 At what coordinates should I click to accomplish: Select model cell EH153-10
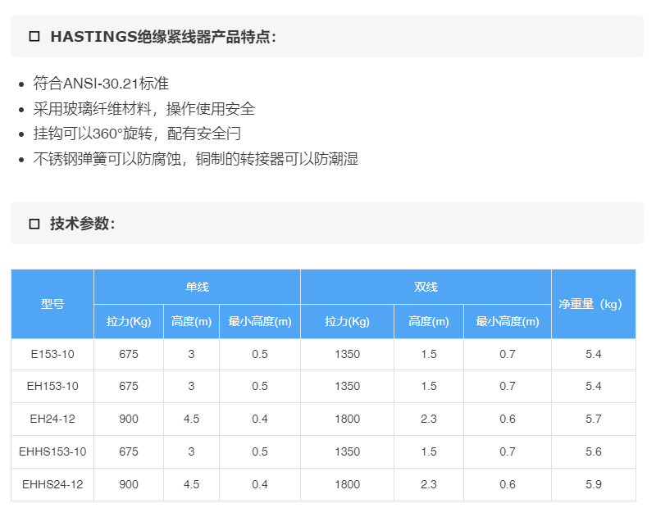pyautogui.click(x=52, y=386)
